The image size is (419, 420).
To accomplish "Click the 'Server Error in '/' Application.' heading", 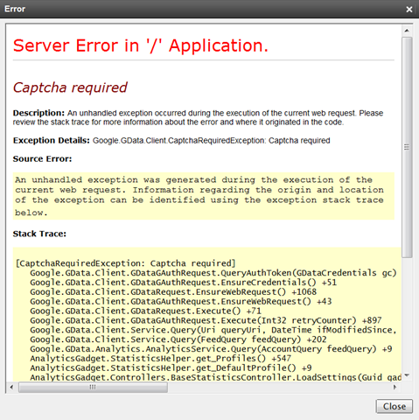I will coord(141,45).
